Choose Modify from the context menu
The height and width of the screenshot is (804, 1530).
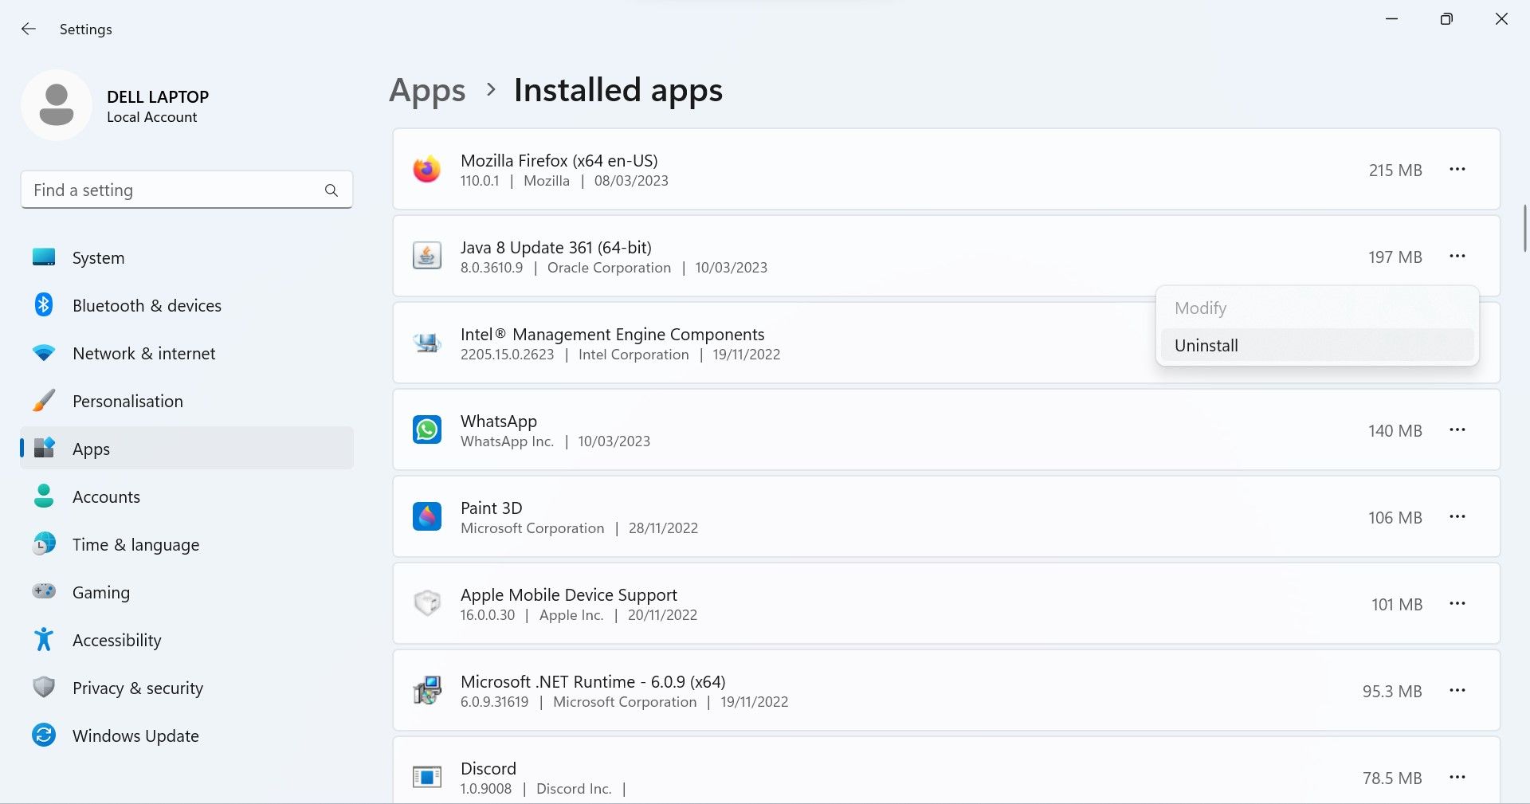coord(1317,308)
